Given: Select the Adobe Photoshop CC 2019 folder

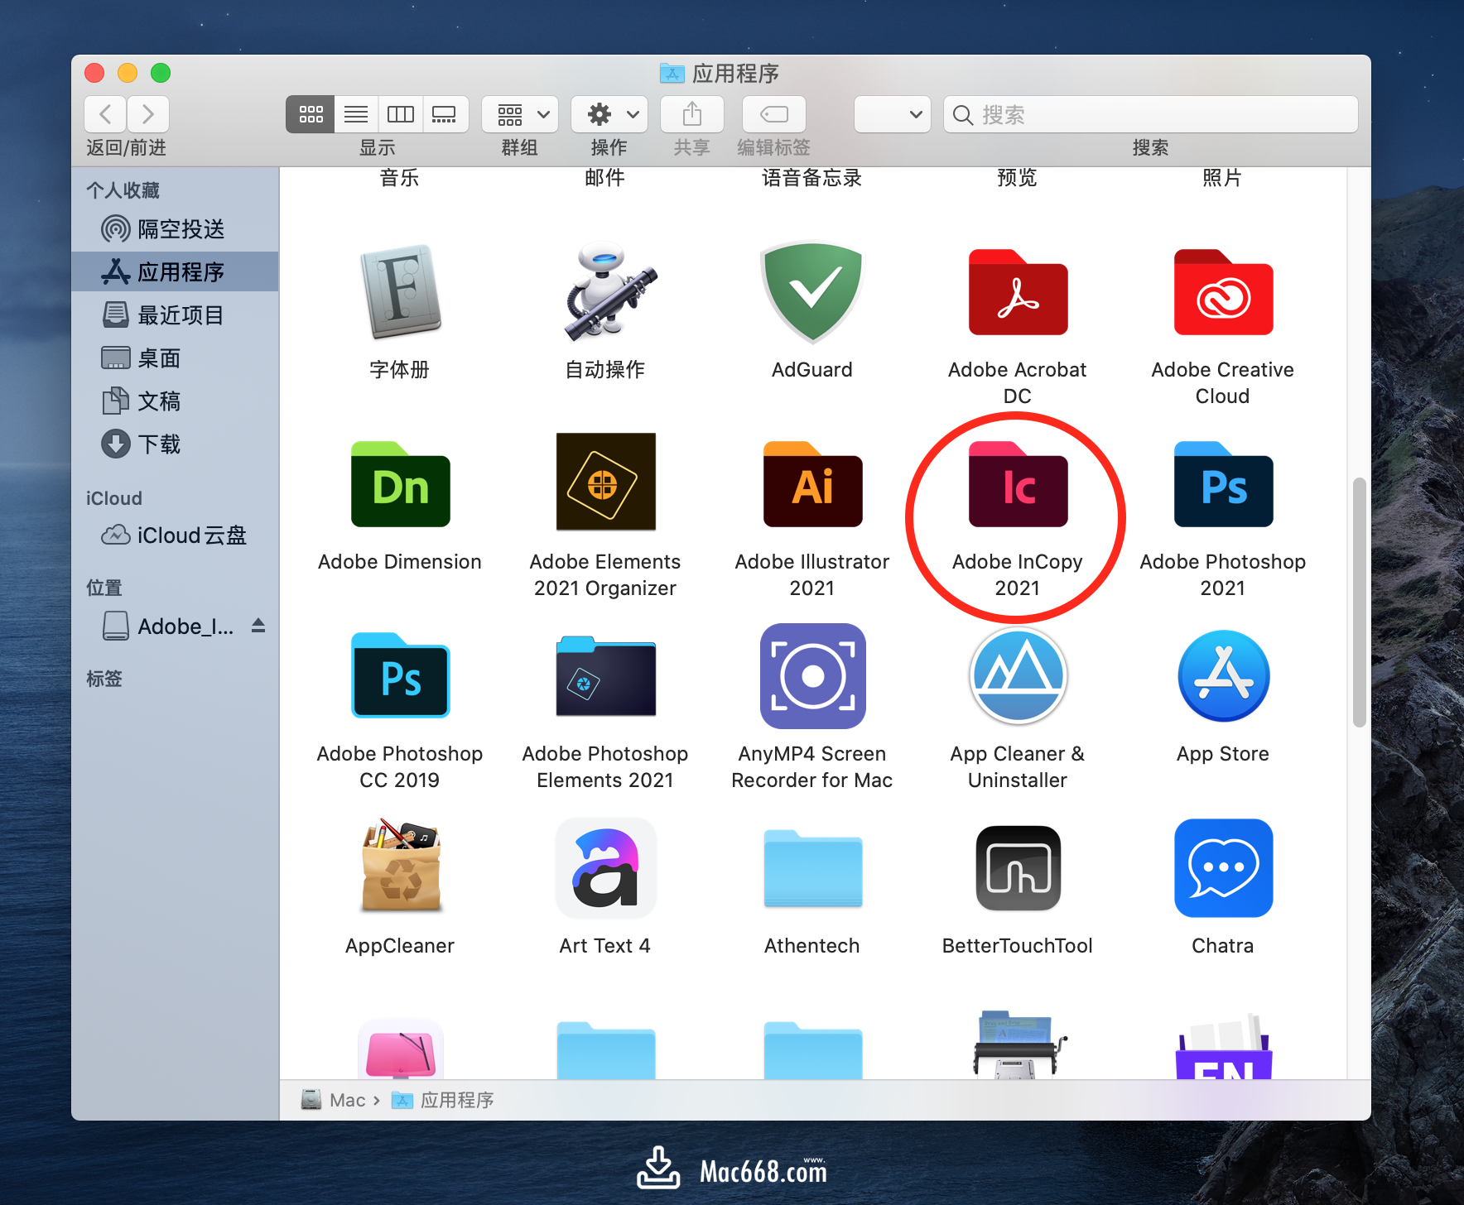Looking at the screenshot, I should pyautogui.click(x=400, y=675).
